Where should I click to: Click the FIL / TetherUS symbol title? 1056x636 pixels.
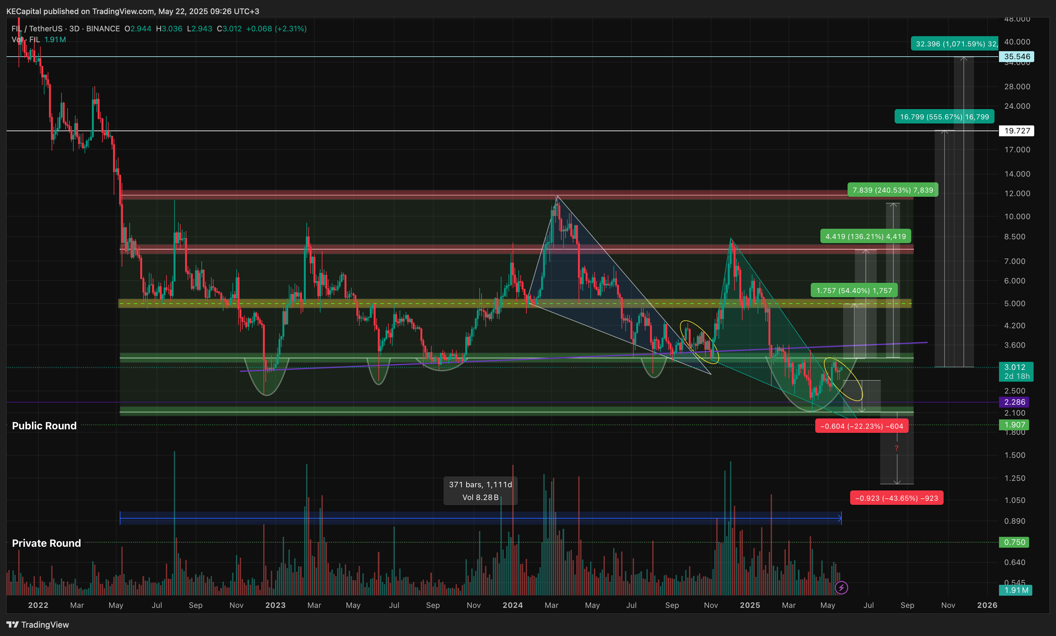[66, 29]
